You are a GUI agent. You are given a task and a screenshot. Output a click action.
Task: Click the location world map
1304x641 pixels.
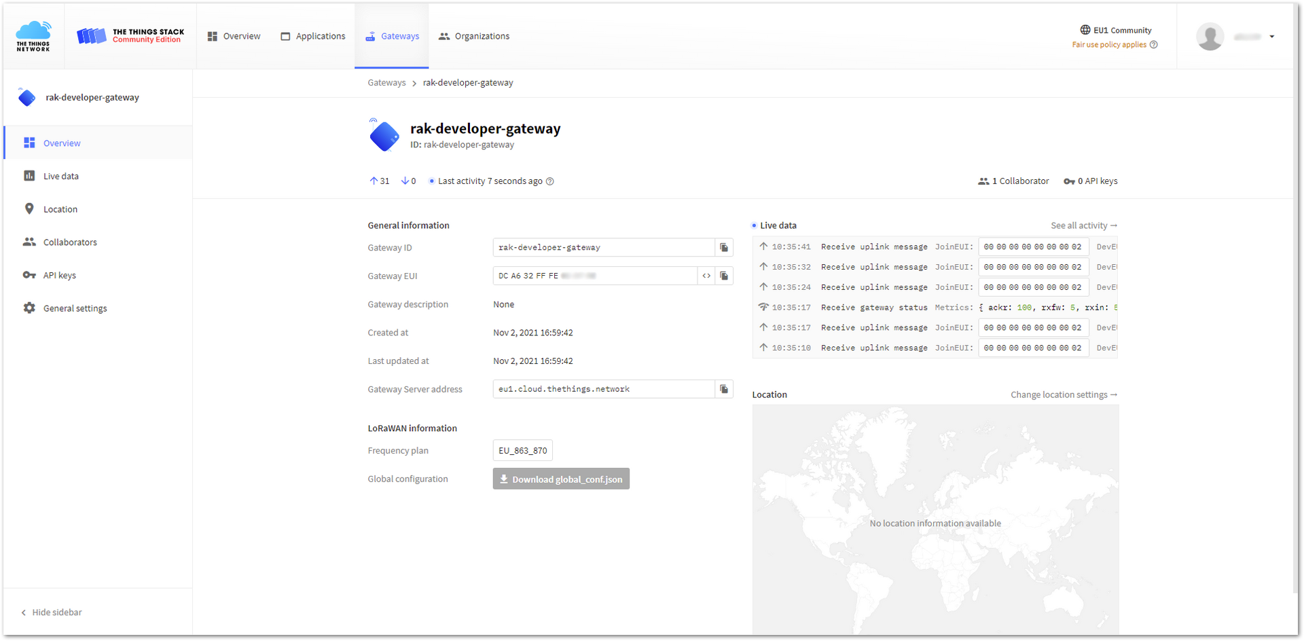935,520
